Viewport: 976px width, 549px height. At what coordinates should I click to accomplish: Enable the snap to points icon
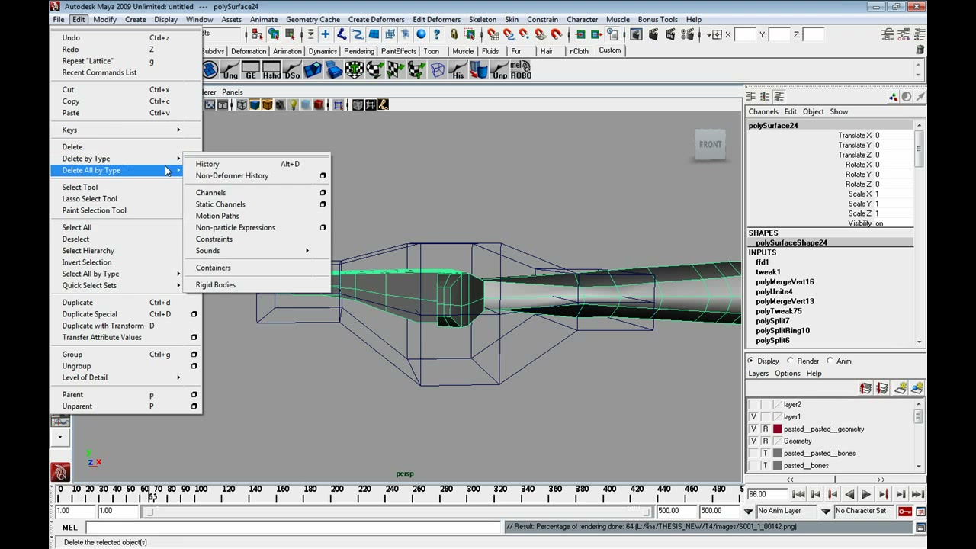click(524, 34)
